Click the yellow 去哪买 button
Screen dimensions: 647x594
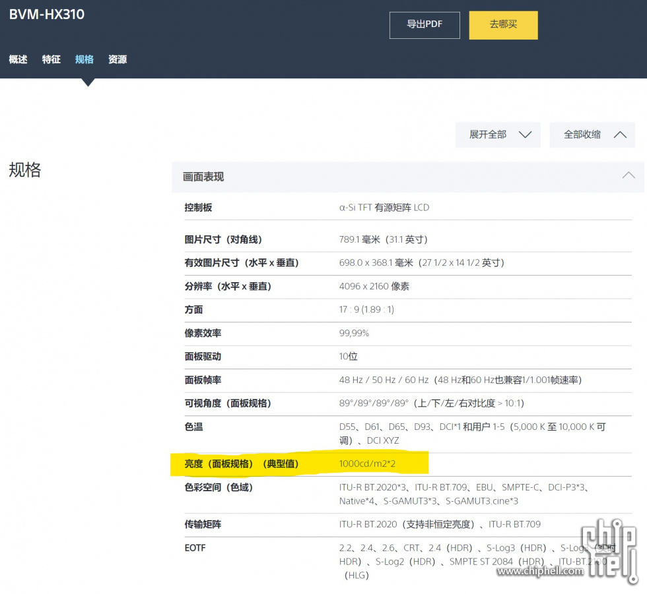(x=503, y=25)
